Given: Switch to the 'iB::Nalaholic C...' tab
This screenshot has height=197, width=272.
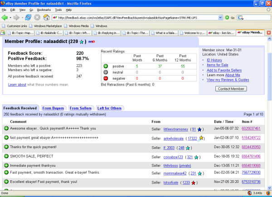Looking at the screenshot, I should coord(49,33).
